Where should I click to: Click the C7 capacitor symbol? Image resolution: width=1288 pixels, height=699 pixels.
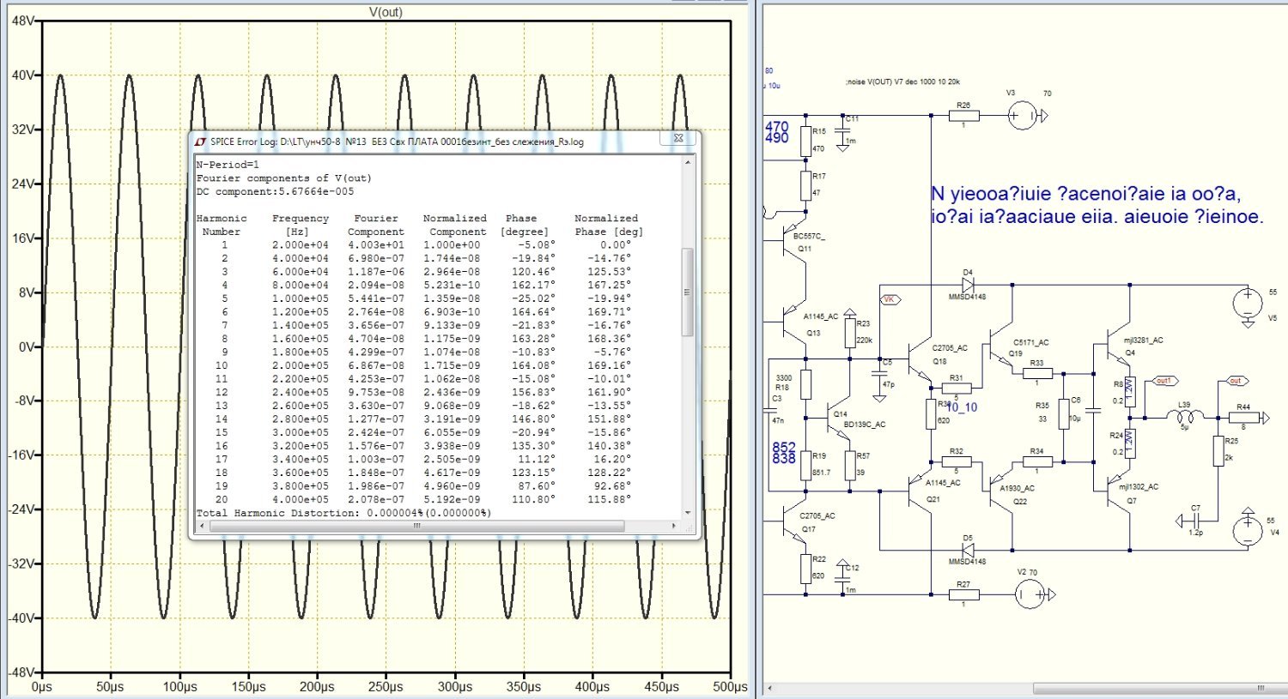pyautogui.click(x=1194, y=521)
